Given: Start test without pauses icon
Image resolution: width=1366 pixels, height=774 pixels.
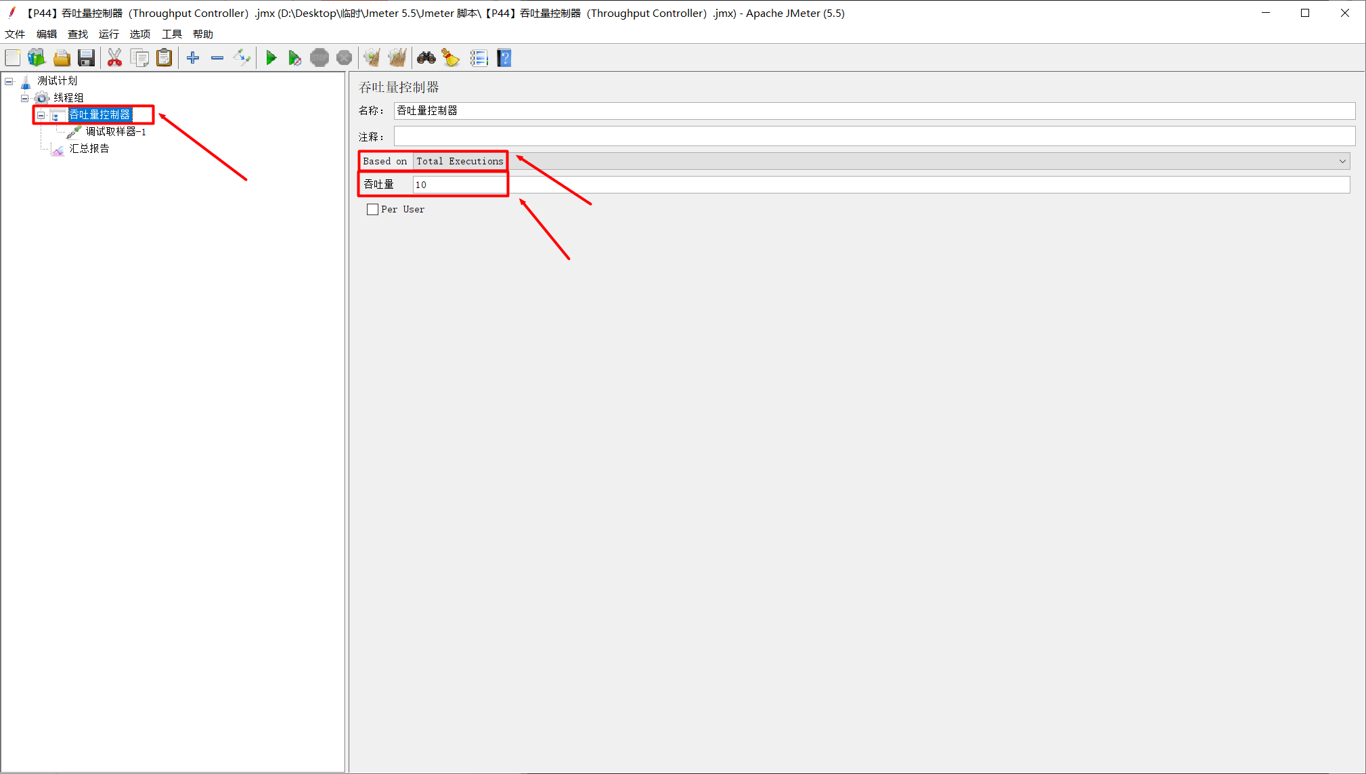Looking at the screenshot, I should pos(294,58).
